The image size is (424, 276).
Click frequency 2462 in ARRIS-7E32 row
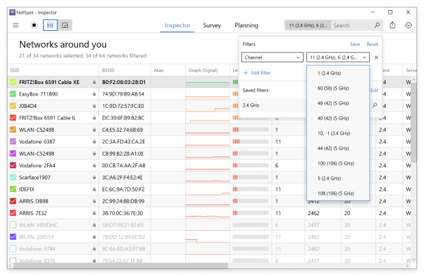[314, 213]
